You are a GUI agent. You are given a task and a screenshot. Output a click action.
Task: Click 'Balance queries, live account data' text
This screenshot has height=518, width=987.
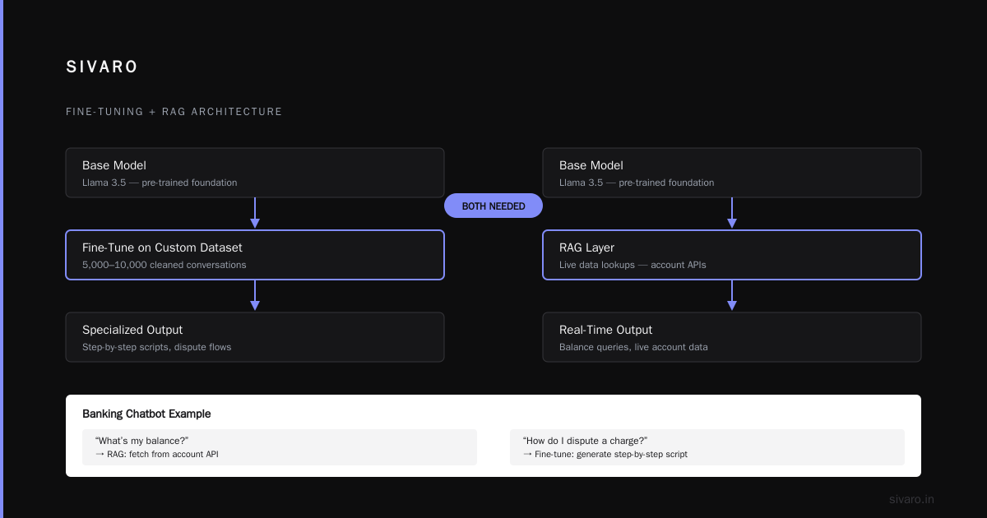click(x=633, y=347)
